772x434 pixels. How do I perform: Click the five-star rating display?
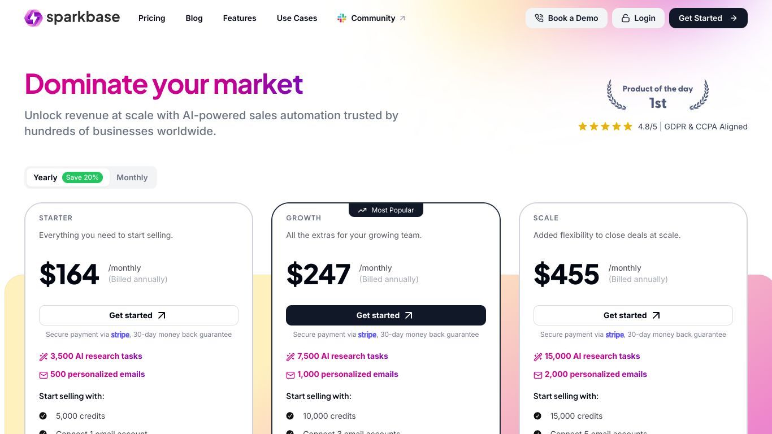click(605, 127)
